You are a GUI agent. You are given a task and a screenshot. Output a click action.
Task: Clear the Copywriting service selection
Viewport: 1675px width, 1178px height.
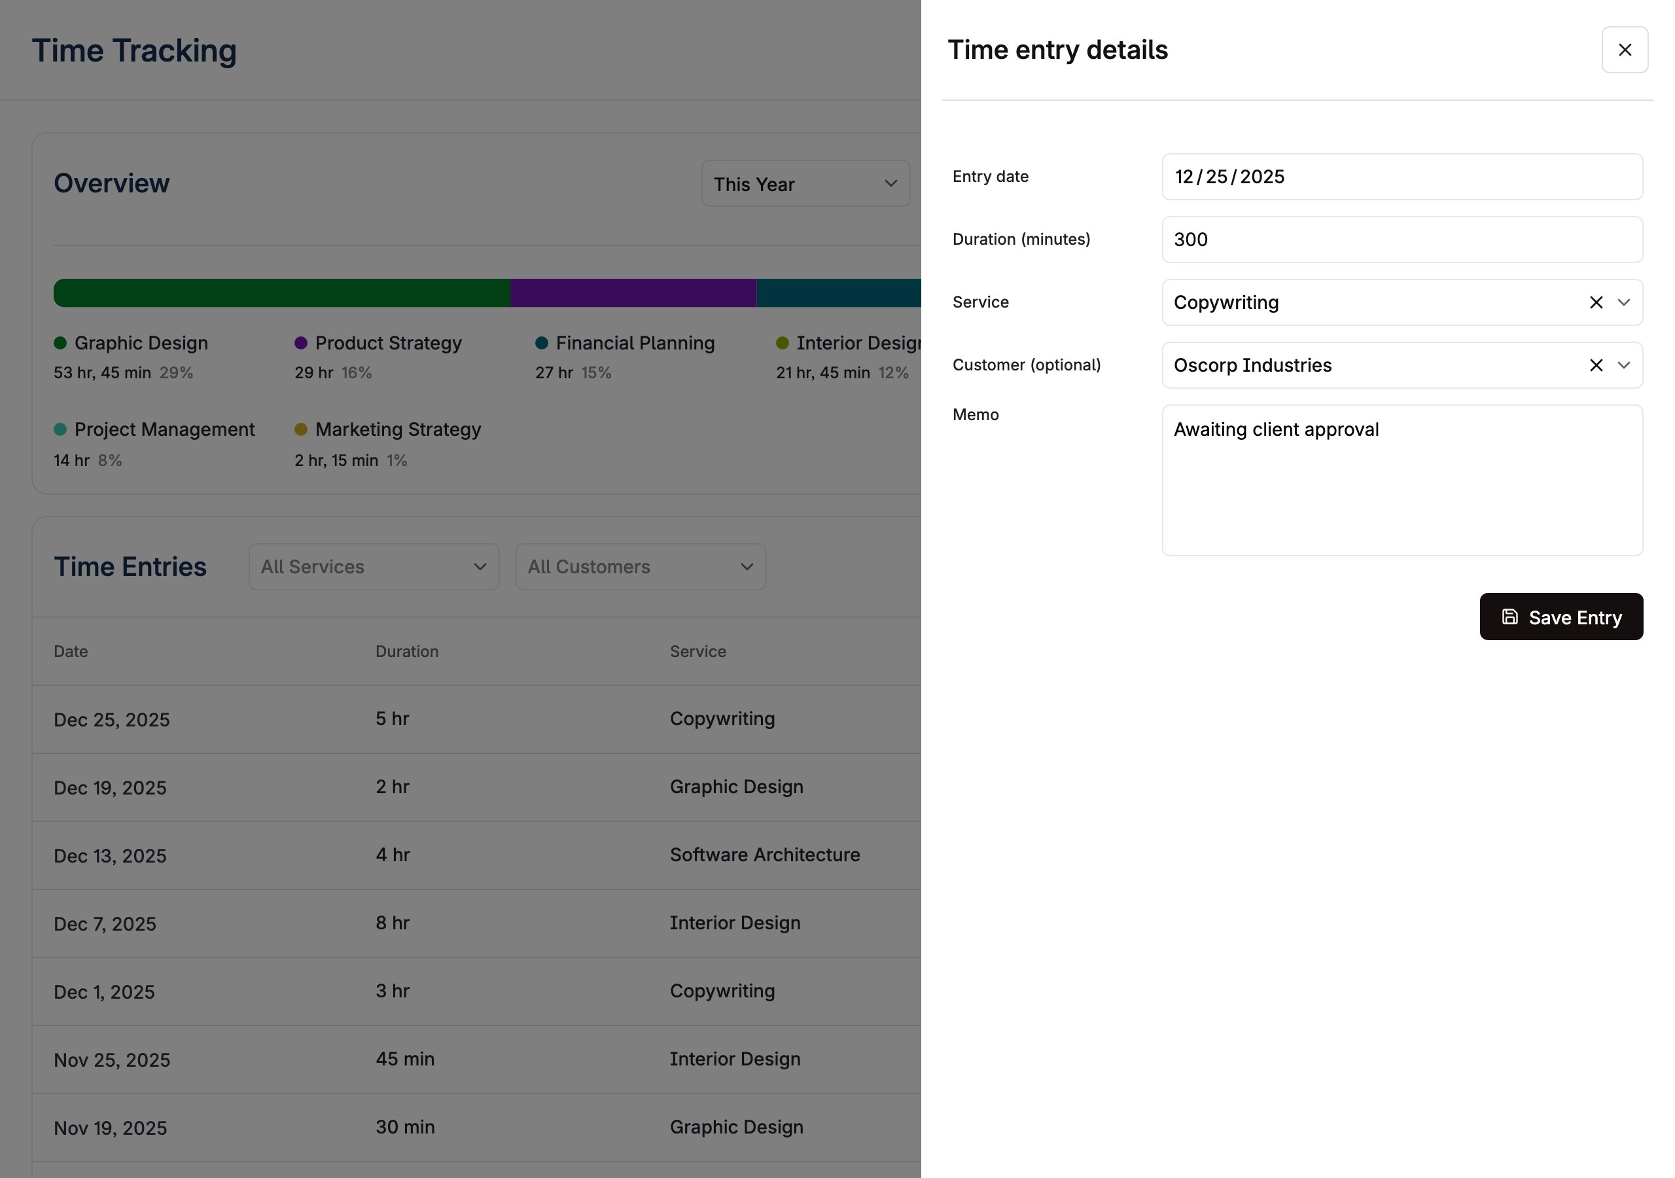pyautogui.click(x=1595, y=302)
